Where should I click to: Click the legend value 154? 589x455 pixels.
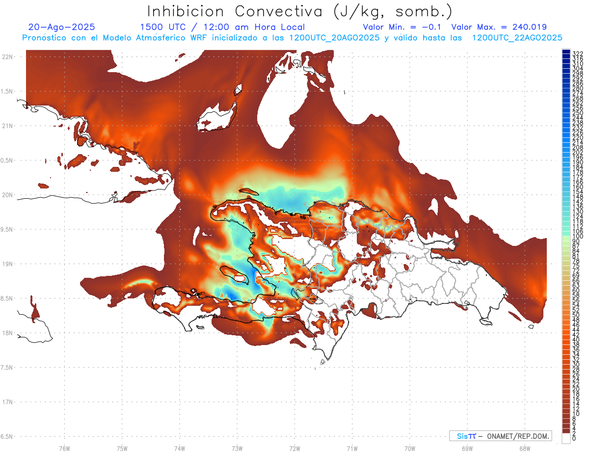(x=578, y=192)
